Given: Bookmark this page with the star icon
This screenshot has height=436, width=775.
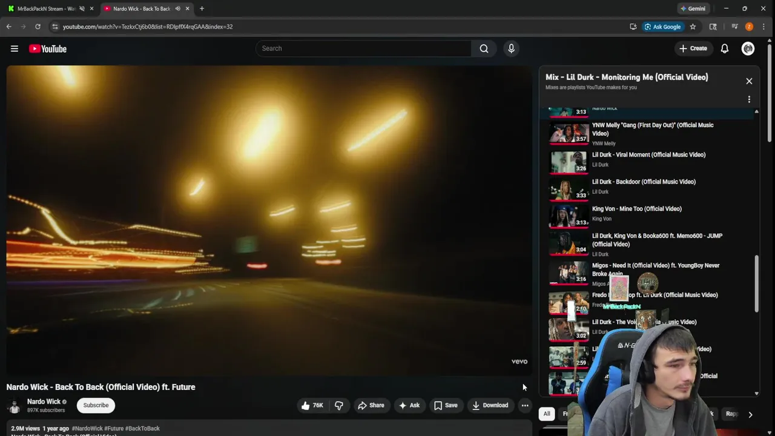Looking at the screenshot, I should tap(693, 27).
